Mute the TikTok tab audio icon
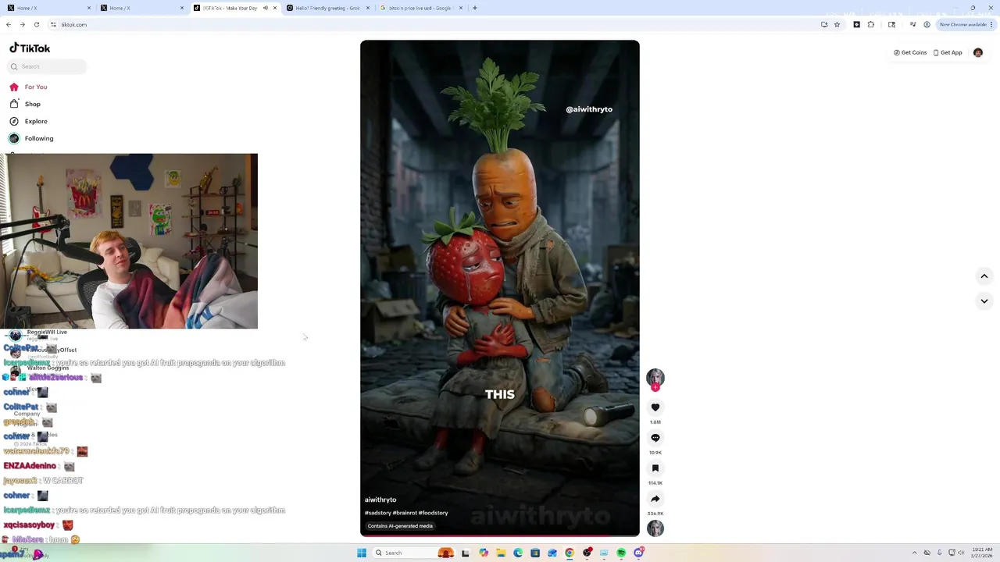1000x562 pixels. tap(265, 8)
